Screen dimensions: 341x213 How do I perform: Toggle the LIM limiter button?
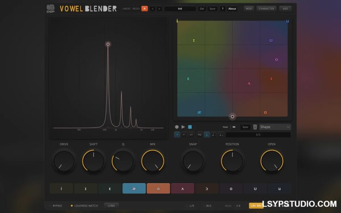(256, 206)
